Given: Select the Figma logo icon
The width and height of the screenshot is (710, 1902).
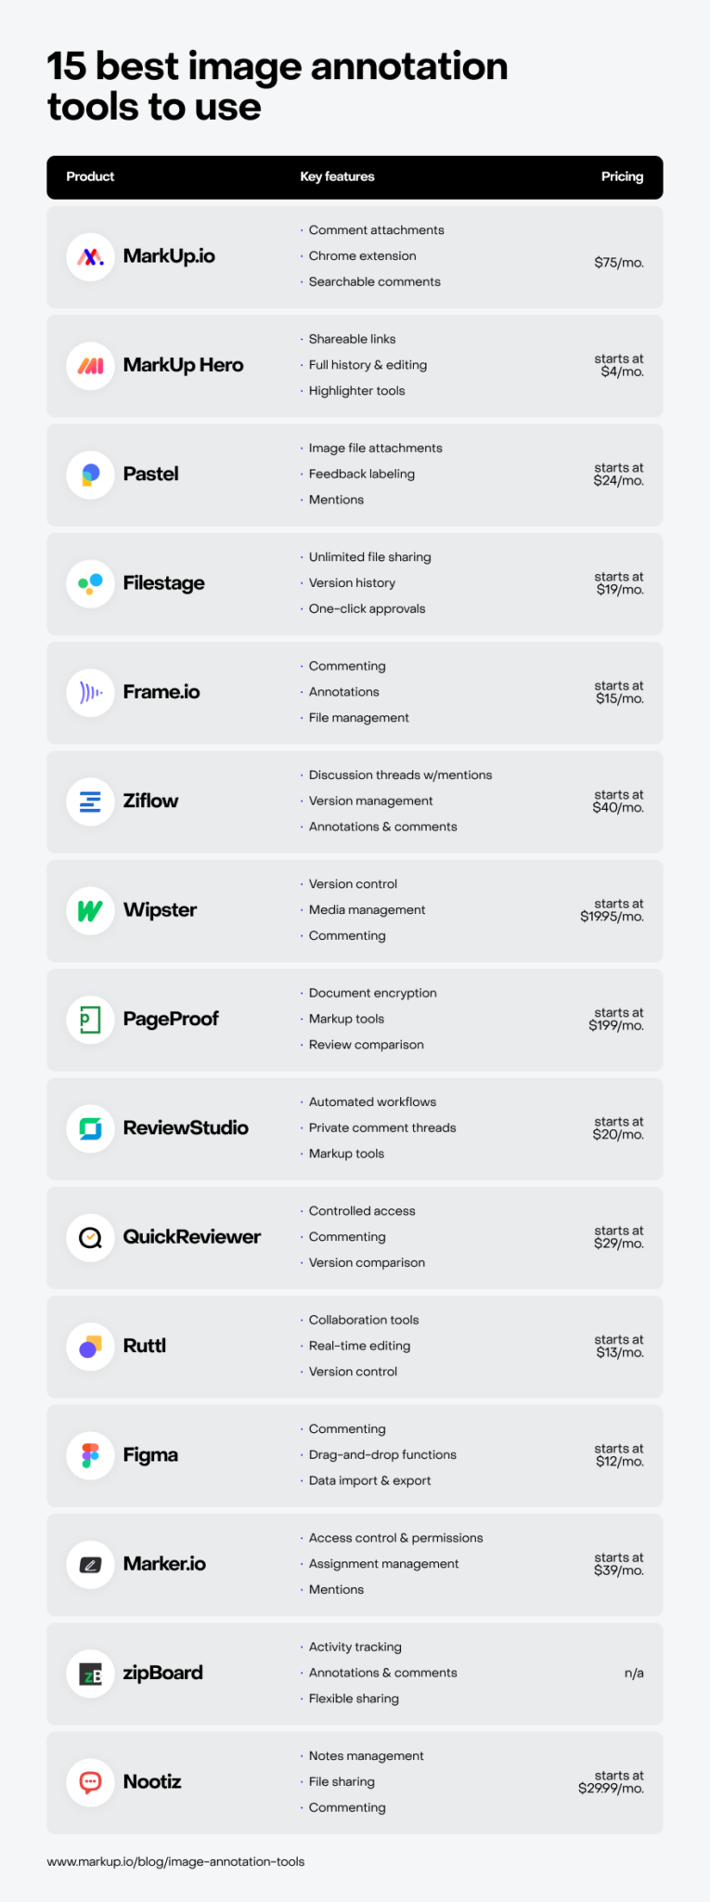Looking at the screenshot, I should (90, 1455).
